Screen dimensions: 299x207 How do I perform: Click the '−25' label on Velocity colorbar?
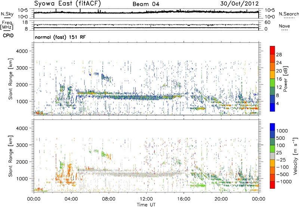point(281,160)
